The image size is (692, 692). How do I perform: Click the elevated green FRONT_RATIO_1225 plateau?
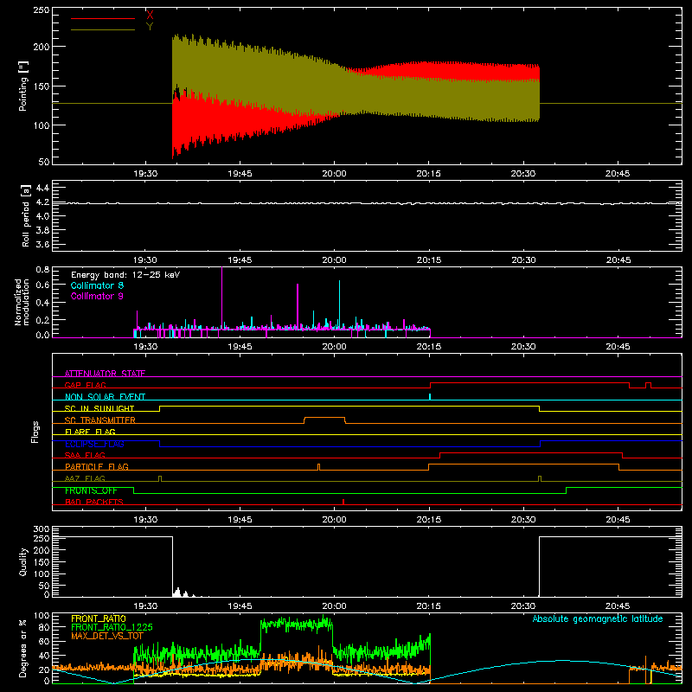pyautogui.click(x=296, y=624)
